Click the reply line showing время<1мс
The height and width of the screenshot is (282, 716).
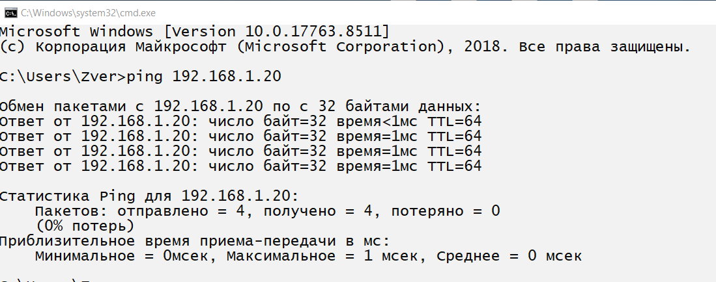240,121
